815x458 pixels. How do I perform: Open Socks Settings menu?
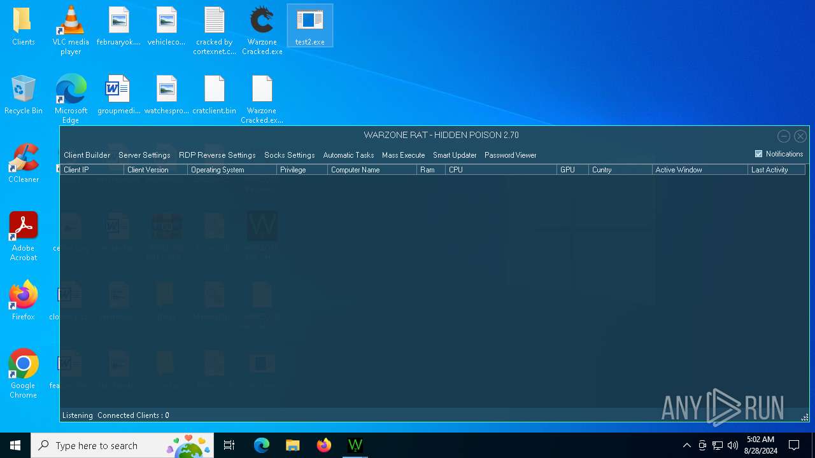click(x=289, y=155)
